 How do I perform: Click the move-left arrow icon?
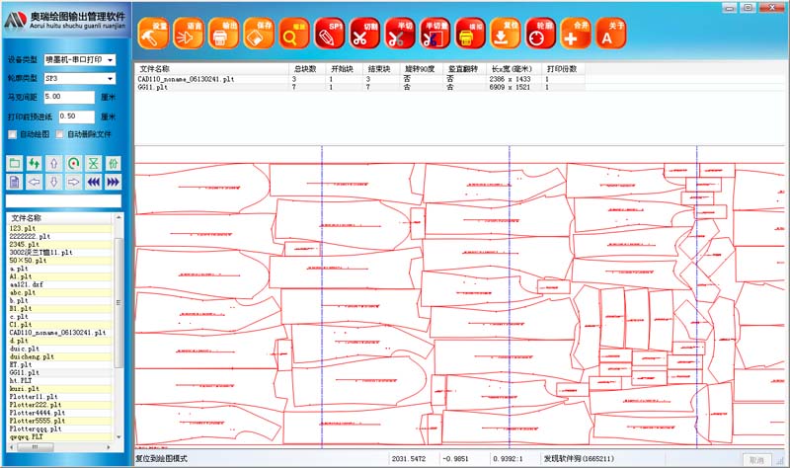coord(35,182)
